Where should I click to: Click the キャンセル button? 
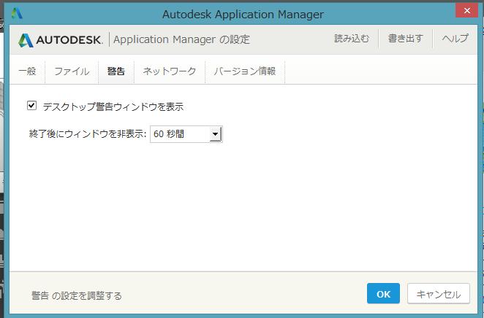click(x=439, y=294)
